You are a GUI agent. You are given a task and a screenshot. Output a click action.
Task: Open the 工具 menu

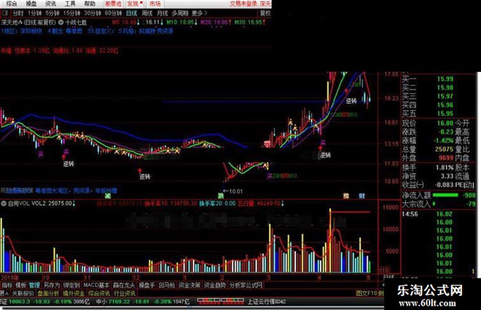coord(70,4)
